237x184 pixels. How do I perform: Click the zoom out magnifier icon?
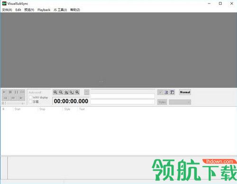point(61,92)
